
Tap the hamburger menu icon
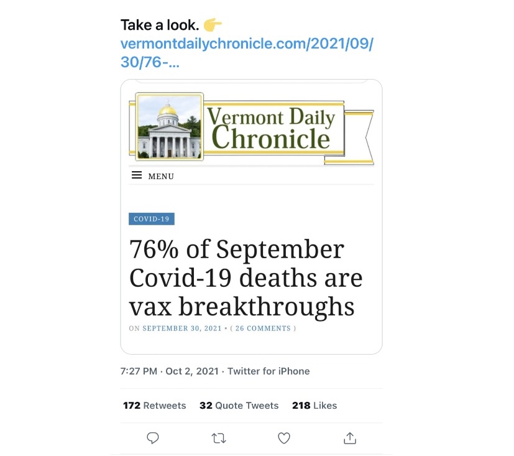click(x=137, y=176)
